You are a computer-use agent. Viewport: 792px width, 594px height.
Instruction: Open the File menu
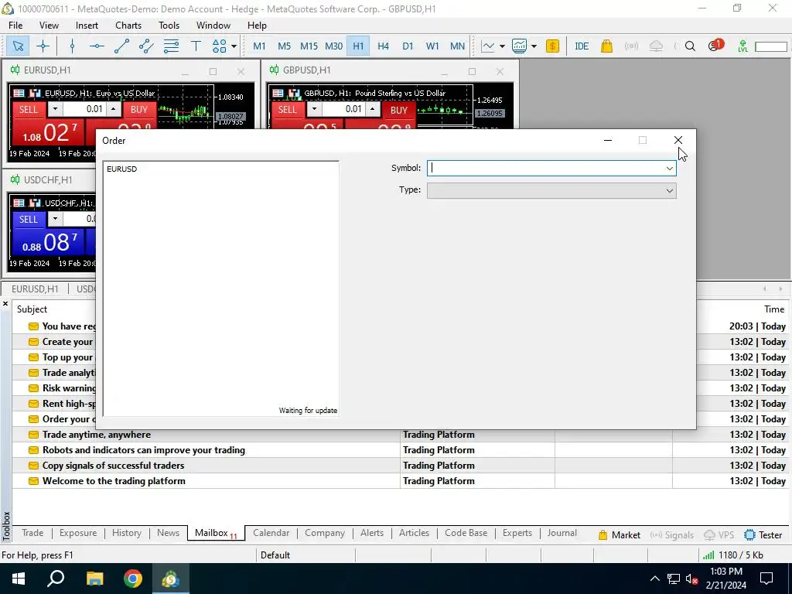15,26
